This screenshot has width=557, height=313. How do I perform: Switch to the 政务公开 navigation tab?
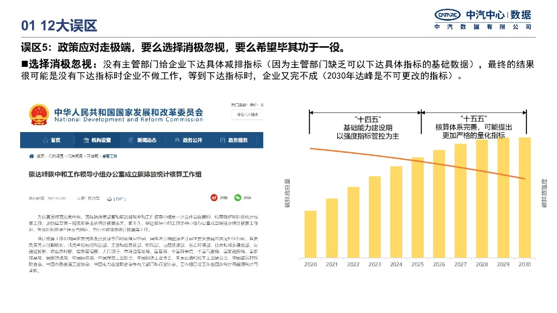[192, 140]
